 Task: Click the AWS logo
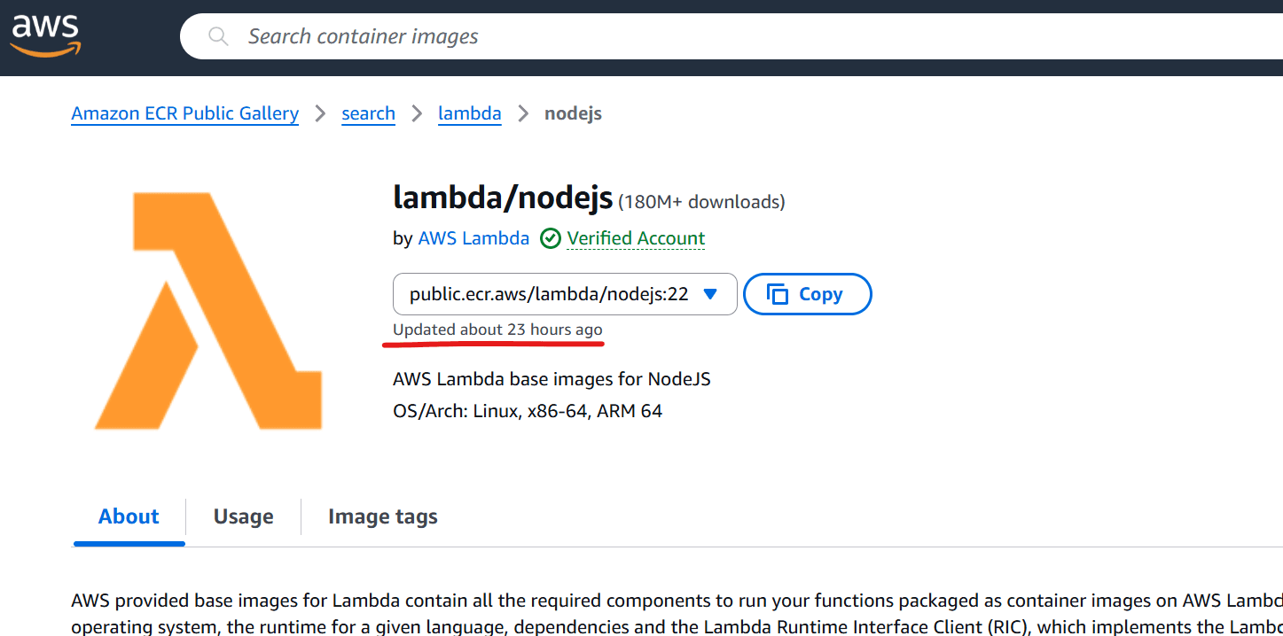(45, 36)
